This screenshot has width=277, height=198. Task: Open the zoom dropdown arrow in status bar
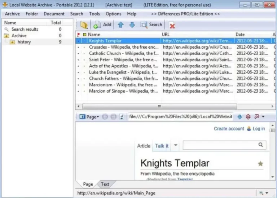click(x=267, y=193)
